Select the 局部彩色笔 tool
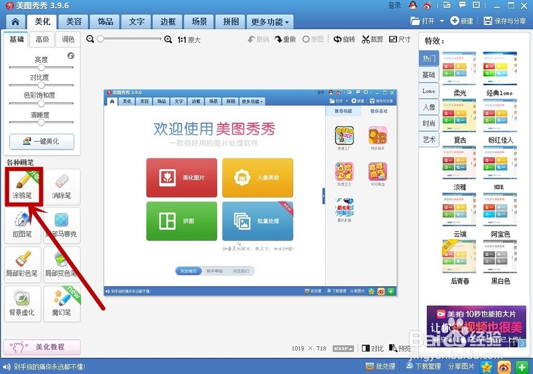The width and height of the screenshot is (533, 374). pos(23,265)
